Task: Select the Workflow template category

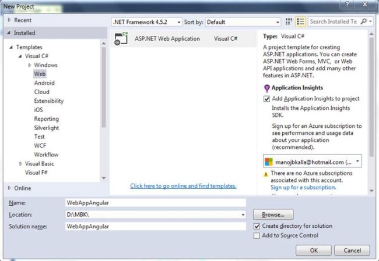Action: tap(46, 155)
